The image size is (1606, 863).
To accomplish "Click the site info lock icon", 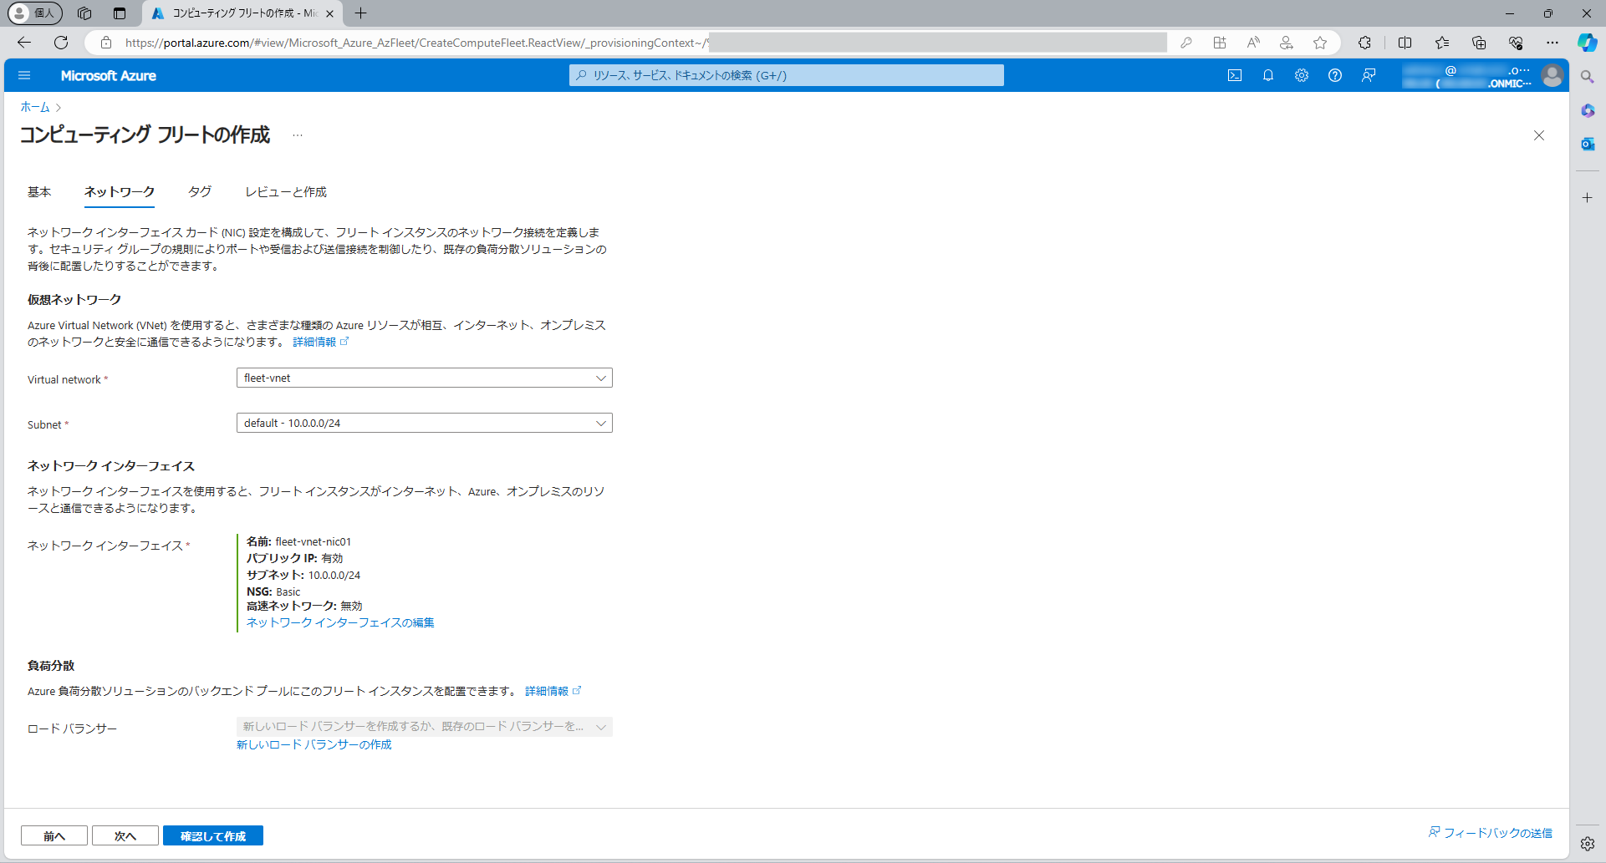I will [x=106, y=43].
